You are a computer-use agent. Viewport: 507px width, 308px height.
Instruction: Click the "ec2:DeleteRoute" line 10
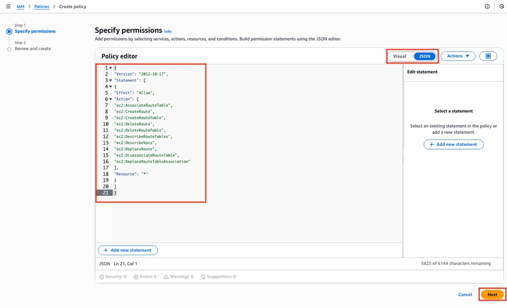134,124
